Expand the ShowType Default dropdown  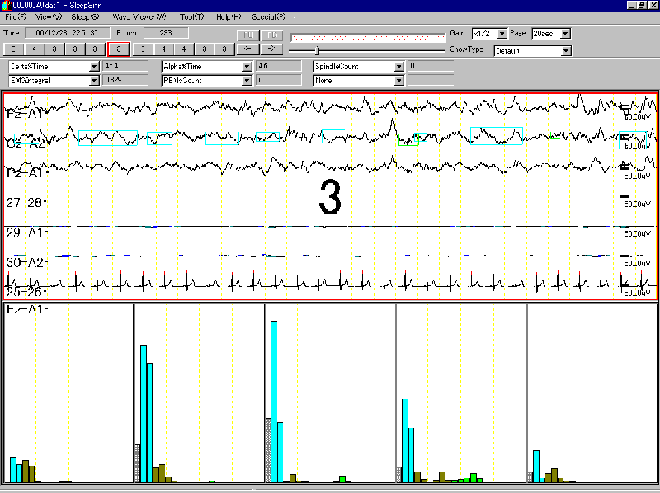pyautogui.click(x=567, y=51)
